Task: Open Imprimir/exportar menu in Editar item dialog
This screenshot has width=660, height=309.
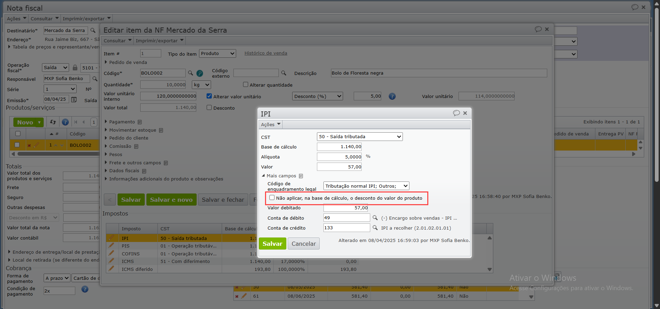Action: [159, 41]
